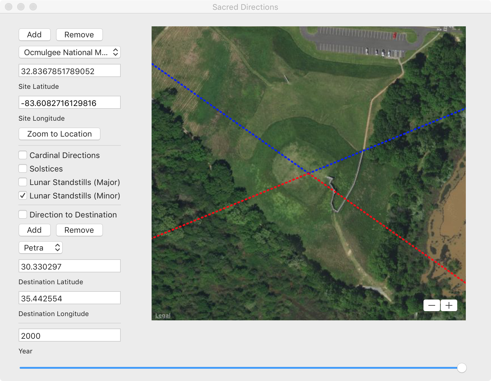The height and width of the screenshot is (381, 491).
Task: Add a new destination entry
Action: coord(34,230)
